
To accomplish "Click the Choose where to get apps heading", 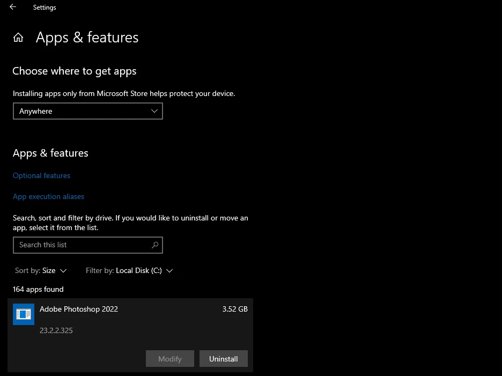I will tap(74, 71).
